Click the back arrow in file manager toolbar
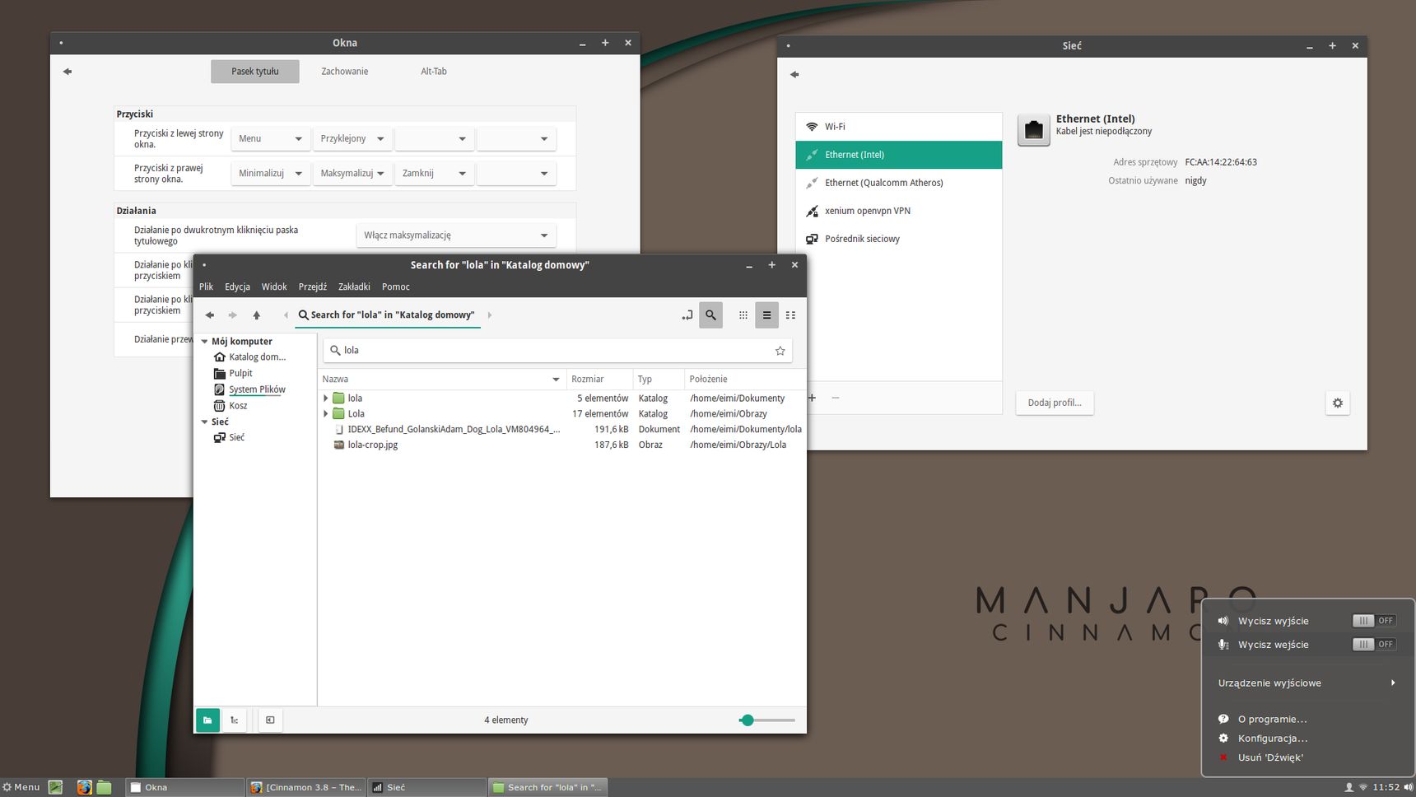This screenshot has width=1416, height=797. pyautogui.click(x=210, y=315)
